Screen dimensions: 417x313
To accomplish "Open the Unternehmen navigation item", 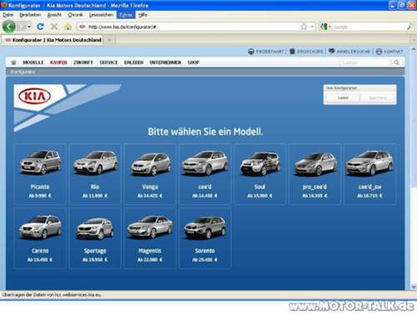I will coord(165,63).
